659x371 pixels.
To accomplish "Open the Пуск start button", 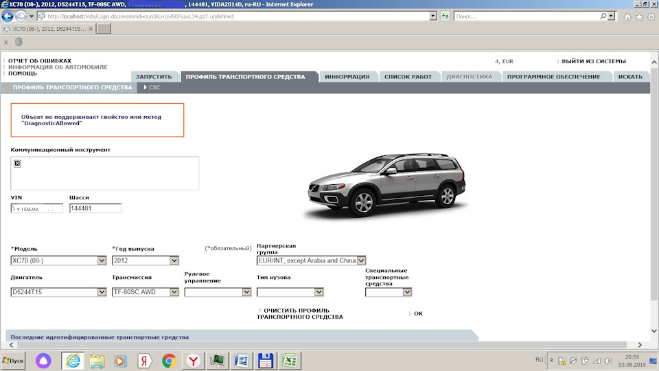I will point(13,361).
